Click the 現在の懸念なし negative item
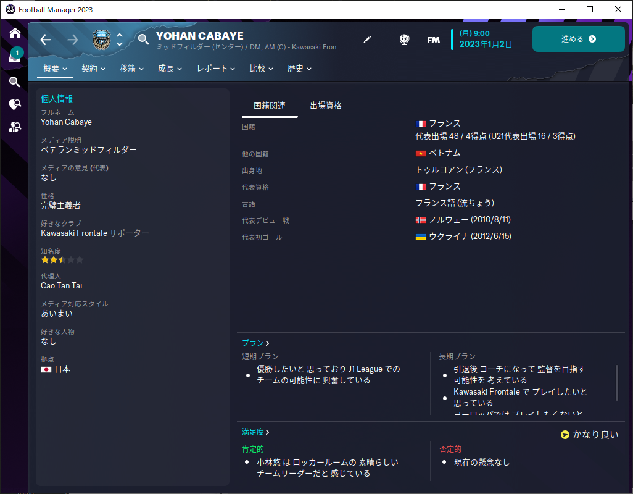633x494 pixels. tap(482, 462)
